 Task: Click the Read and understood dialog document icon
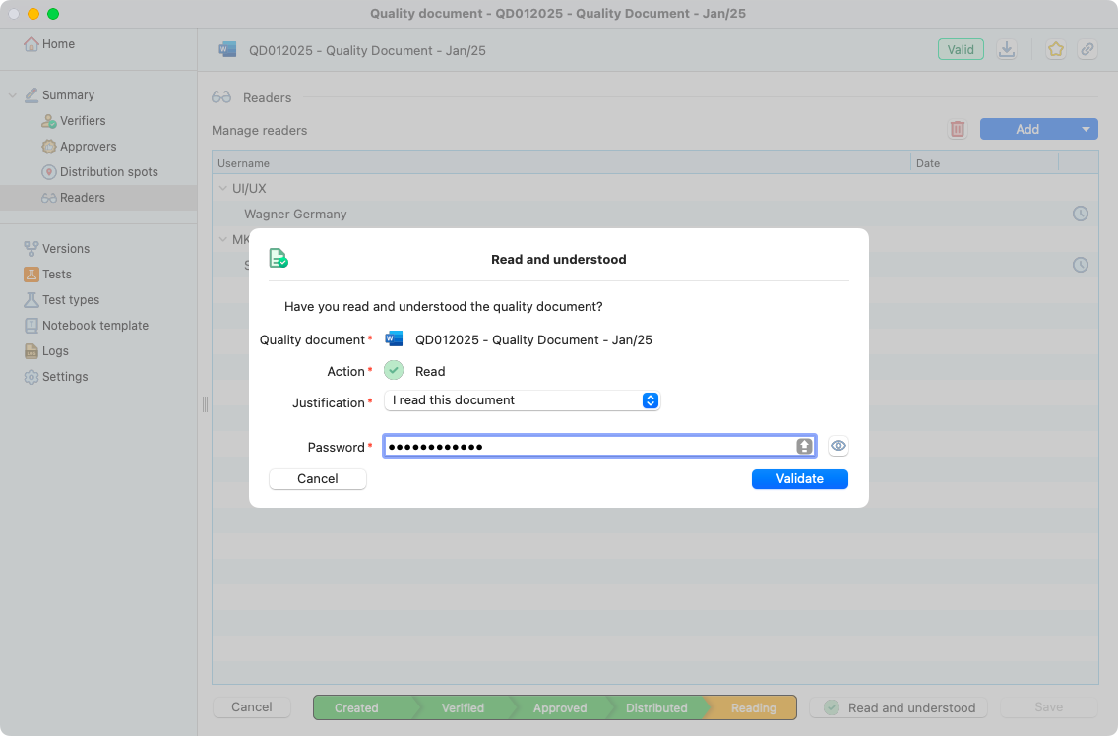pos(279,258)
